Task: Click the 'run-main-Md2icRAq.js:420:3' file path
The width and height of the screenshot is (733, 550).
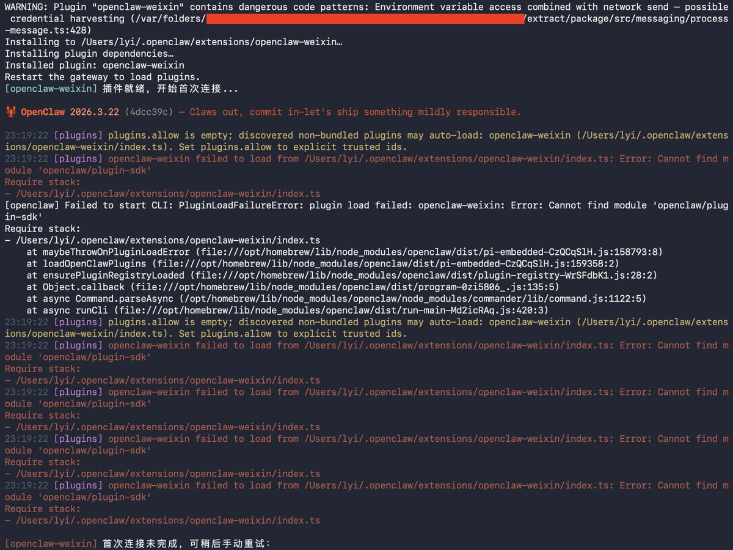Action: [x=467, y=310]
